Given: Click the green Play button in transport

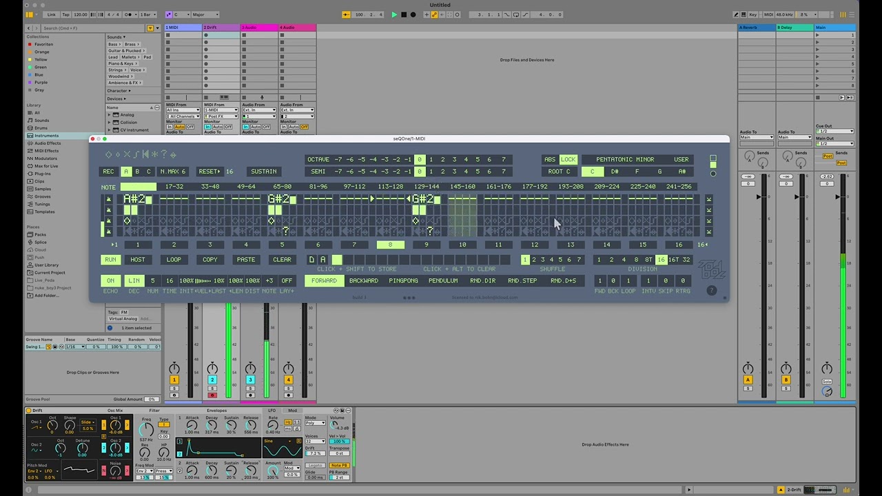Looking at the screenshot, I should pos(394,14).
